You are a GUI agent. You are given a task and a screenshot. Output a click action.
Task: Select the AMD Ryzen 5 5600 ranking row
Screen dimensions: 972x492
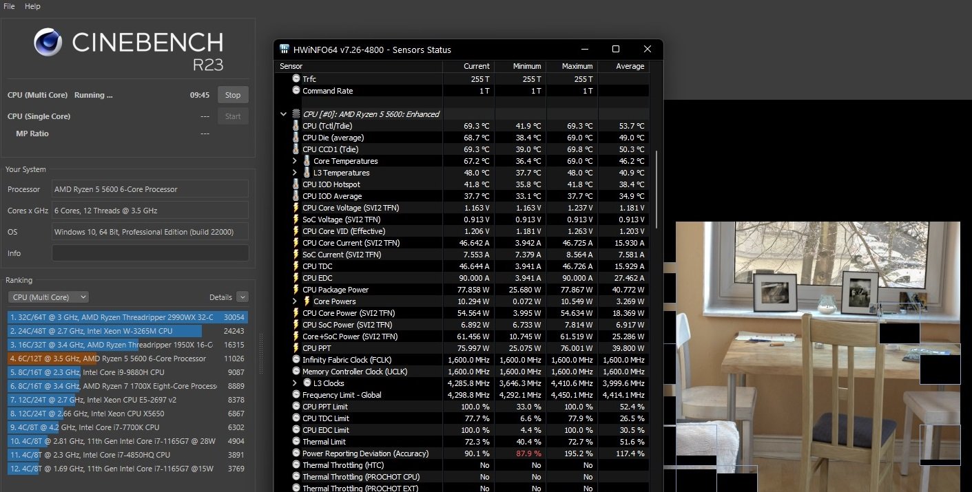click(127, 359)
